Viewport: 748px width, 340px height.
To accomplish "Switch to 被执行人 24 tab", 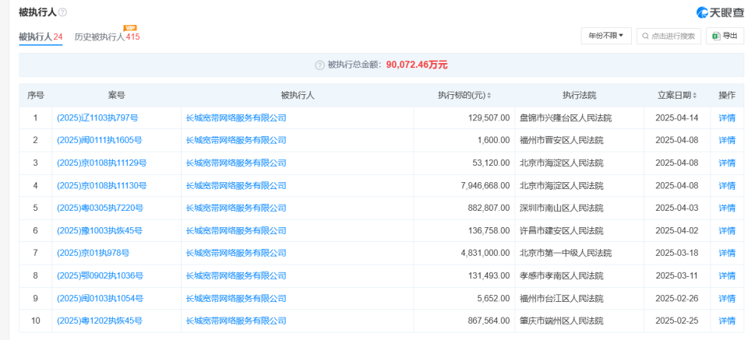I will (x=41, y=37).
